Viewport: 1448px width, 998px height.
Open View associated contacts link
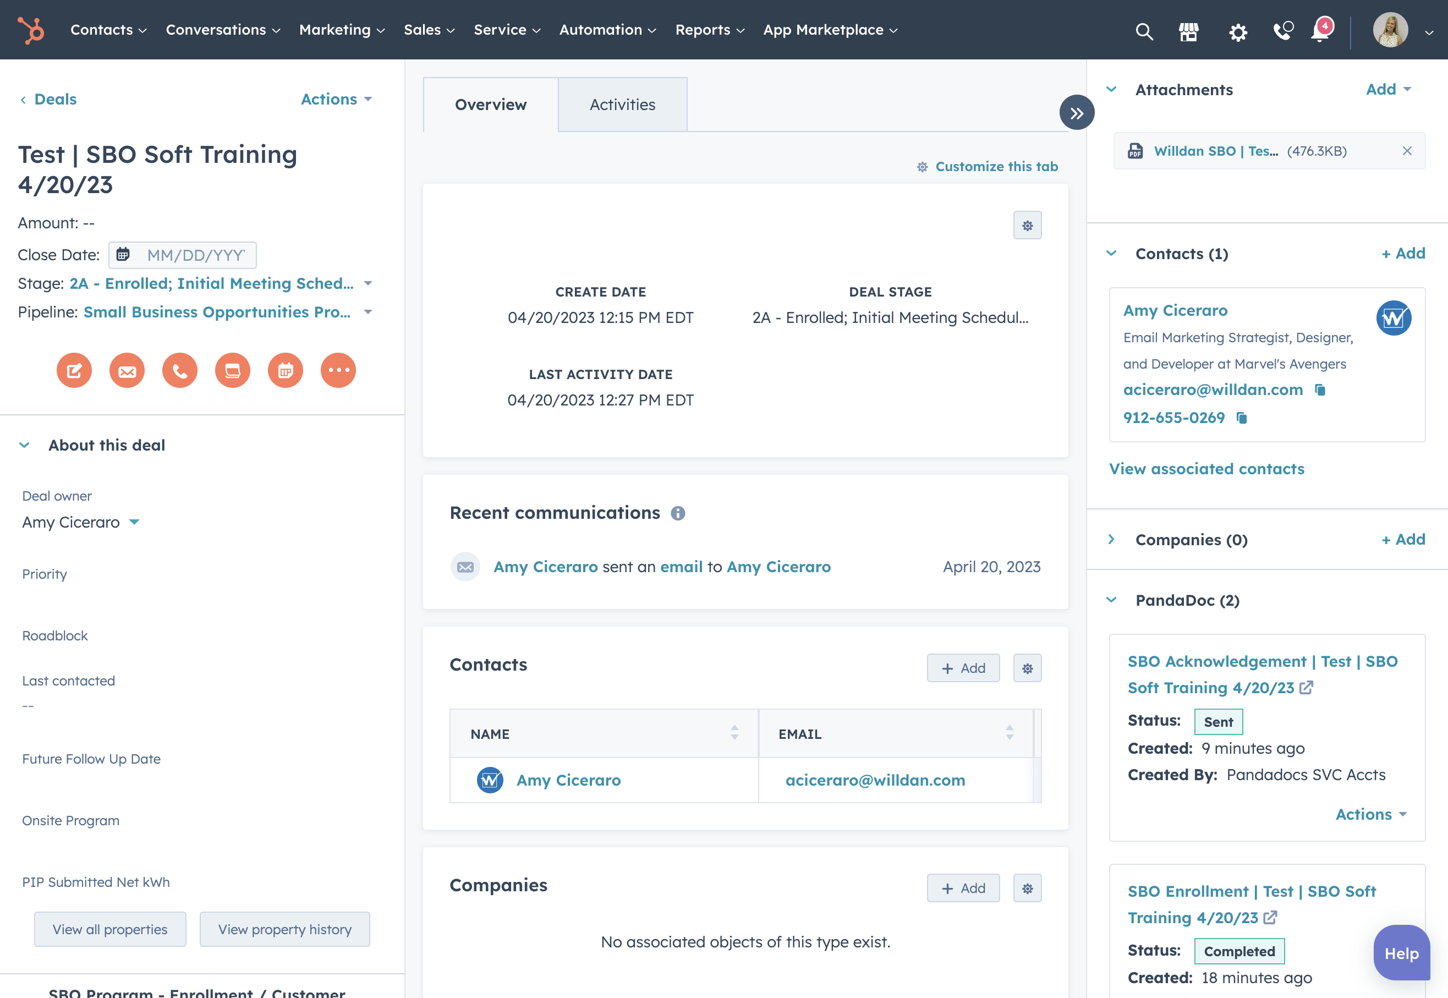[x=1206, y=469]
